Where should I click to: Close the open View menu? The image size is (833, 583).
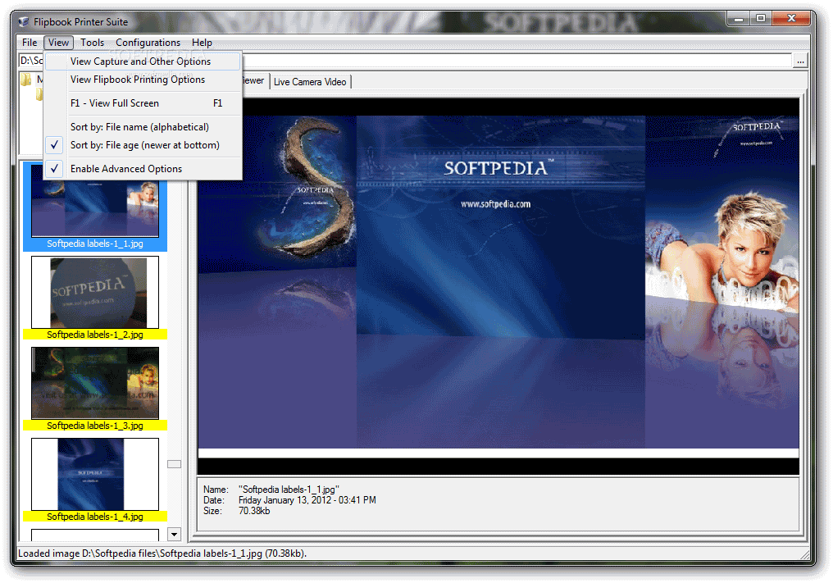[x=58, y=43]
